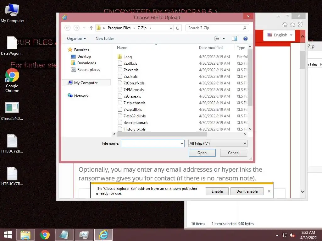This screenshot has width=322, height=241.
Task: Open My Computer desktop icon
Action: tap(12, 13)
